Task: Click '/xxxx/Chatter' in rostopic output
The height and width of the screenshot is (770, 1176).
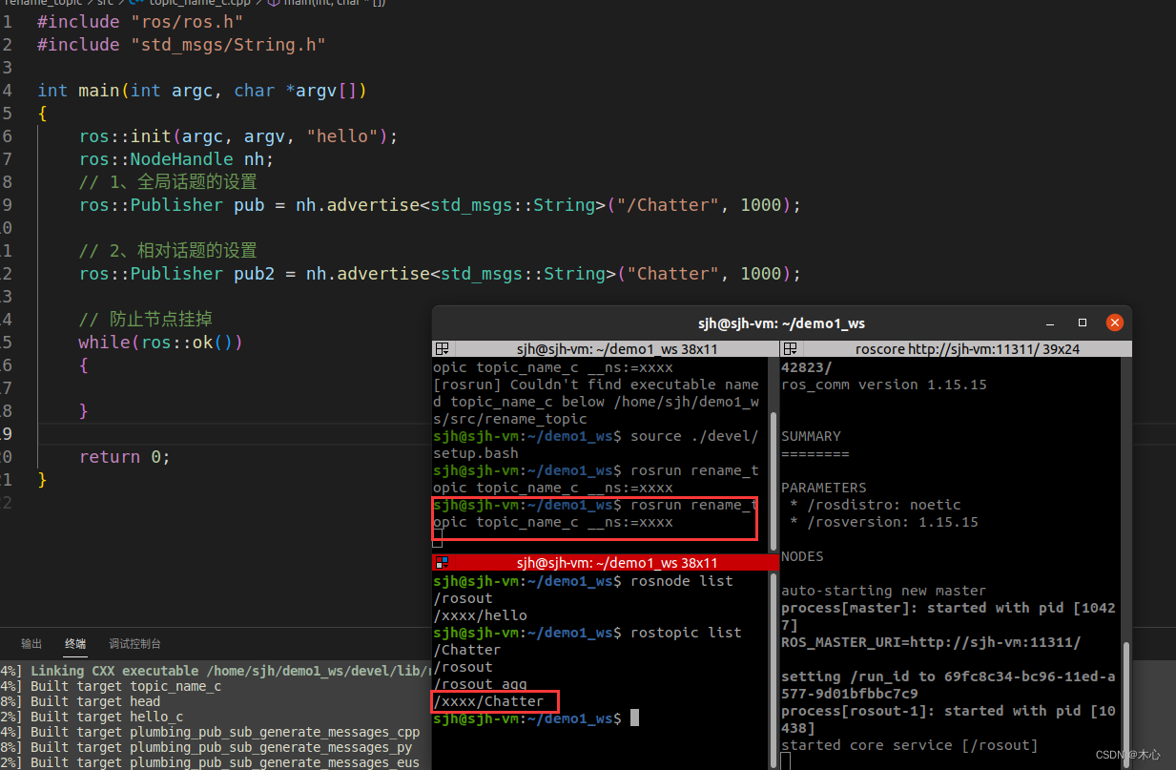Action: tap(488, 701)
